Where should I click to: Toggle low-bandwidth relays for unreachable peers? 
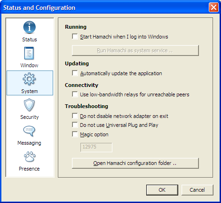tap(75, 94)
